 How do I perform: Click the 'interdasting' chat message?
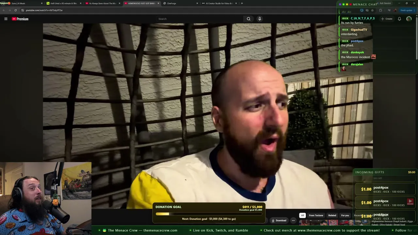coord(349,34)
